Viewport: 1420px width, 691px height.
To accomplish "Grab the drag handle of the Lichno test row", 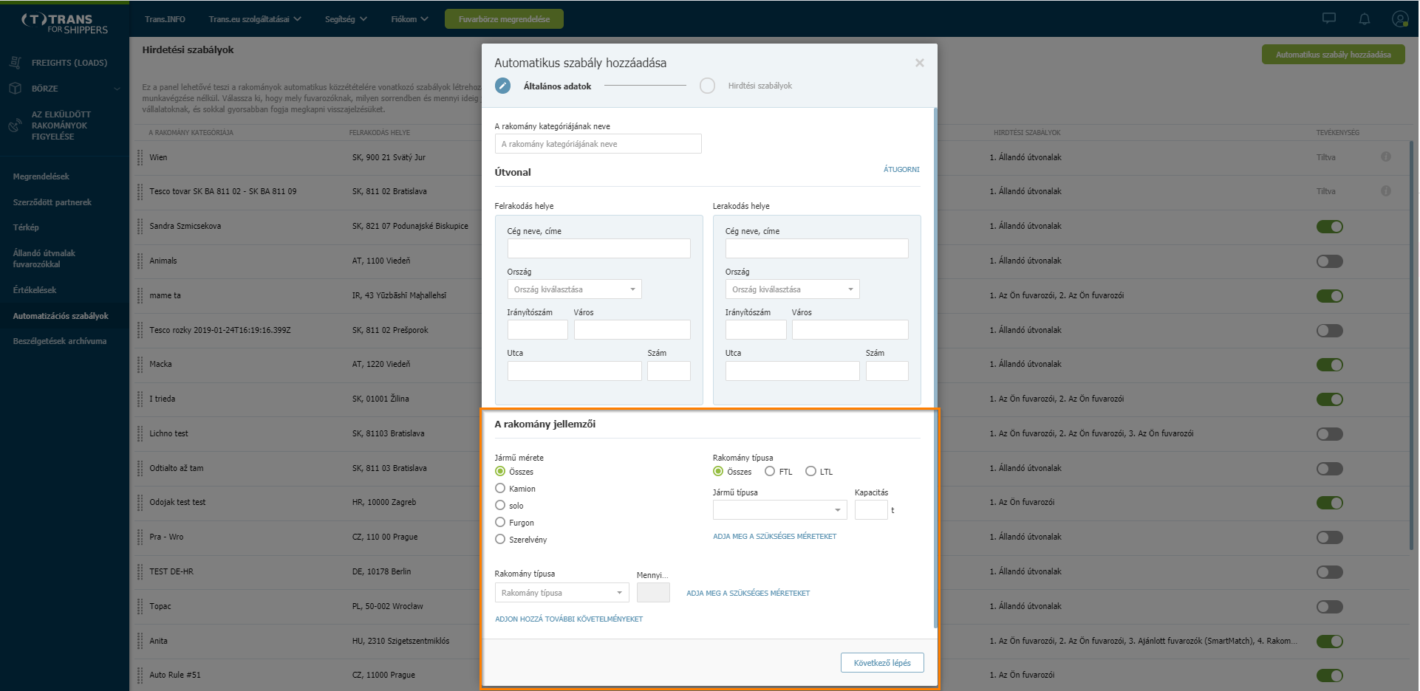I will (x=140, y=433).
